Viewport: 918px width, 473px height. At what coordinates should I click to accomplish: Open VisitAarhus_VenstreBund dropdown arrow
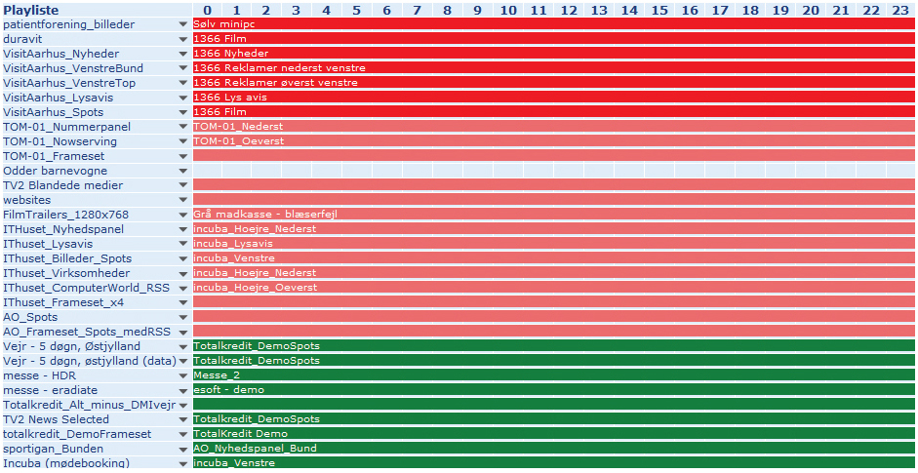tap(183, 68)
